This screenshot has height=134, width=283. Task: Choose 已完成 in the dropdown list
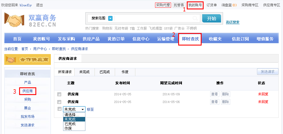70,124
